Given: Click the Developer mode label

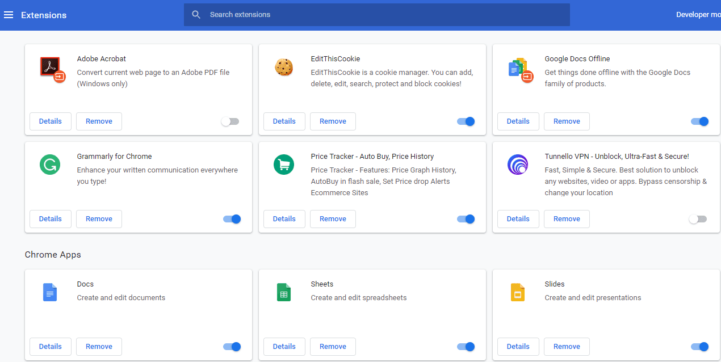Looking at the screenshot, I should tap(698, 14).
